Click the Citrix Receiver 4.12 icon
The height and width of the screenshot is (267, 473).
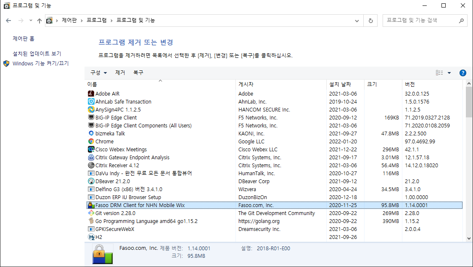tap(91, 166)
